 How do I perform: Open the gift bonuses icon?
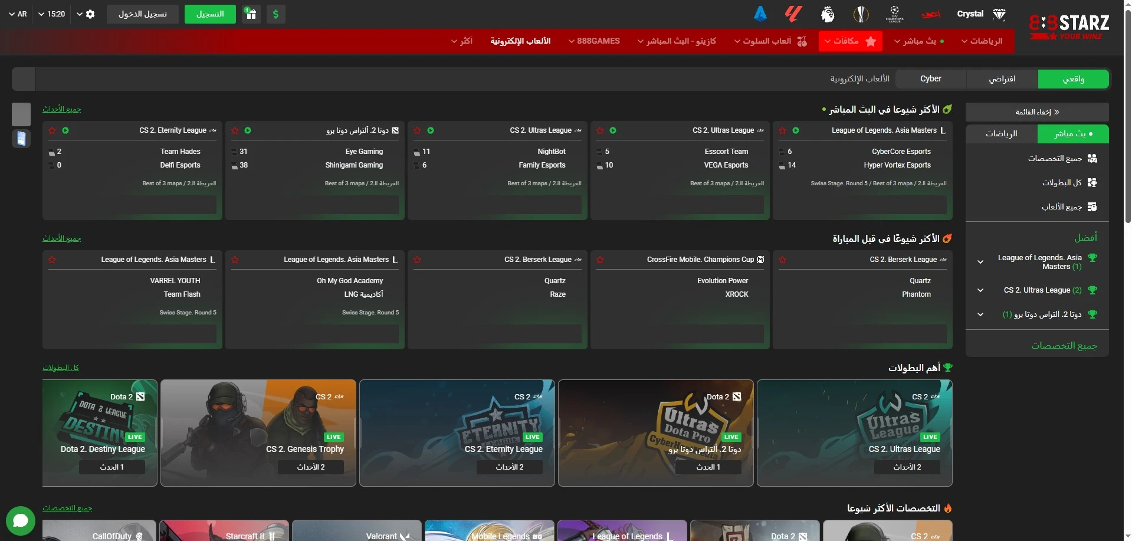click(x=251, y=14)
